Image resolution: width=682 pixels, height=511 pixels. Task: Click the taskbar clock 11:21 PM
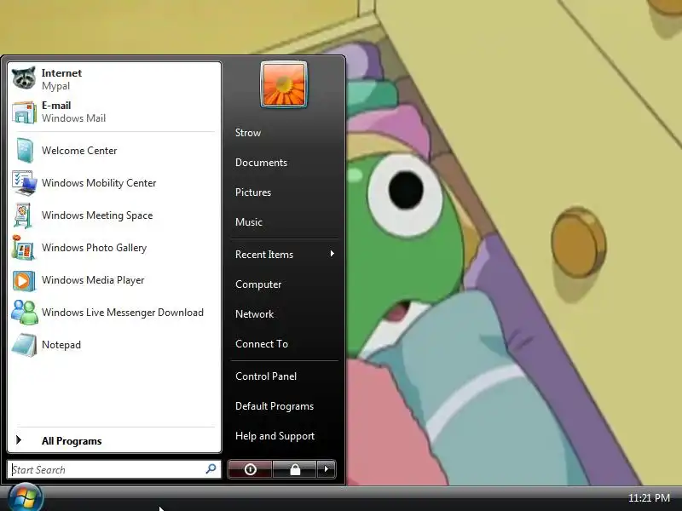click(x=649, y=498)
